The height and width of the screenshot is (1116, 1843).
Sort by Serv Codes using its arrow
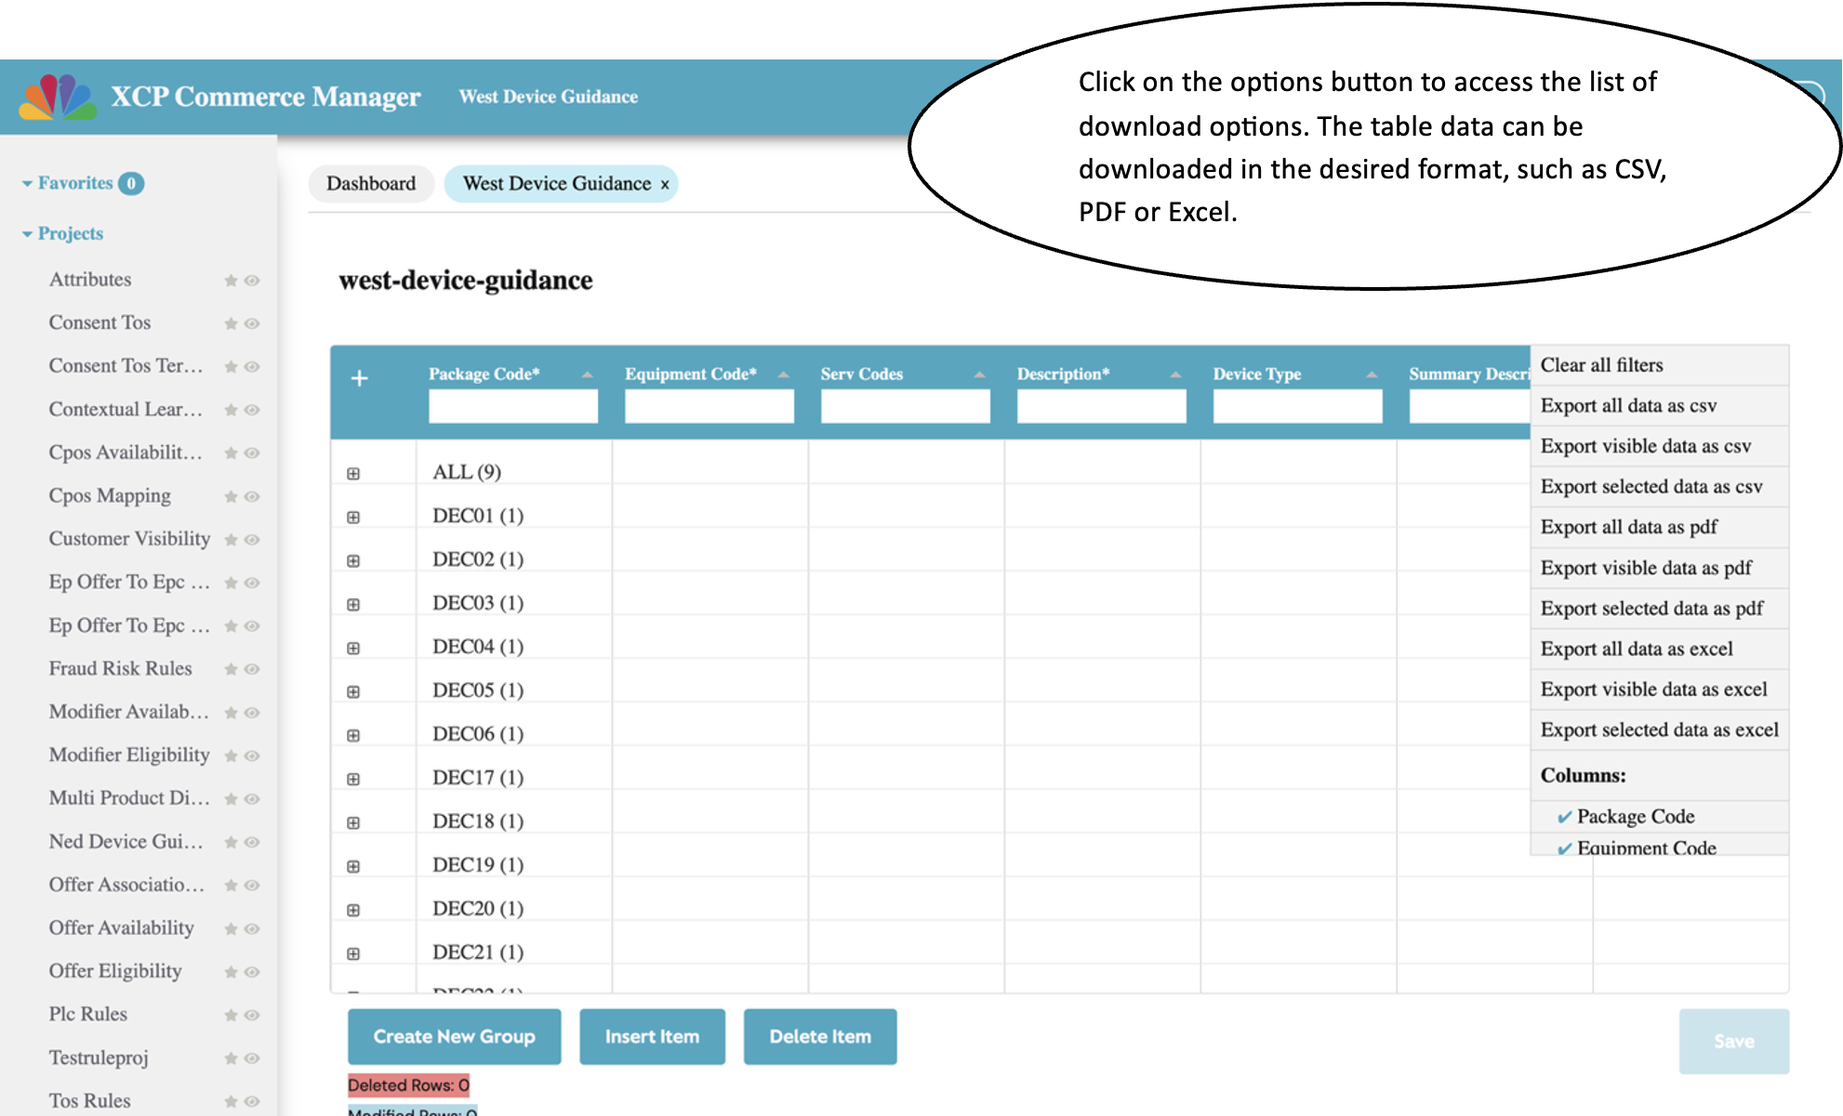(979, 374)
